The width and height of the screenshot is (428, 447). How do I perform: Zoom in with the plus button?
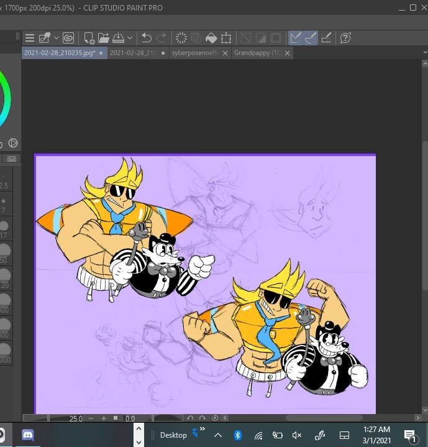pos(104,418)
